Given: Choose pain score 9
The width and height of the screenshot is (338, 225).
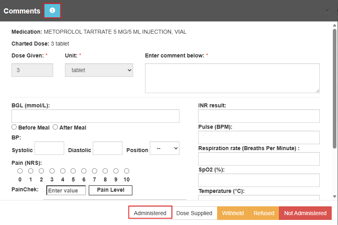Looking at the screenshot, I should pyautogui.click(x=116, y=171).
